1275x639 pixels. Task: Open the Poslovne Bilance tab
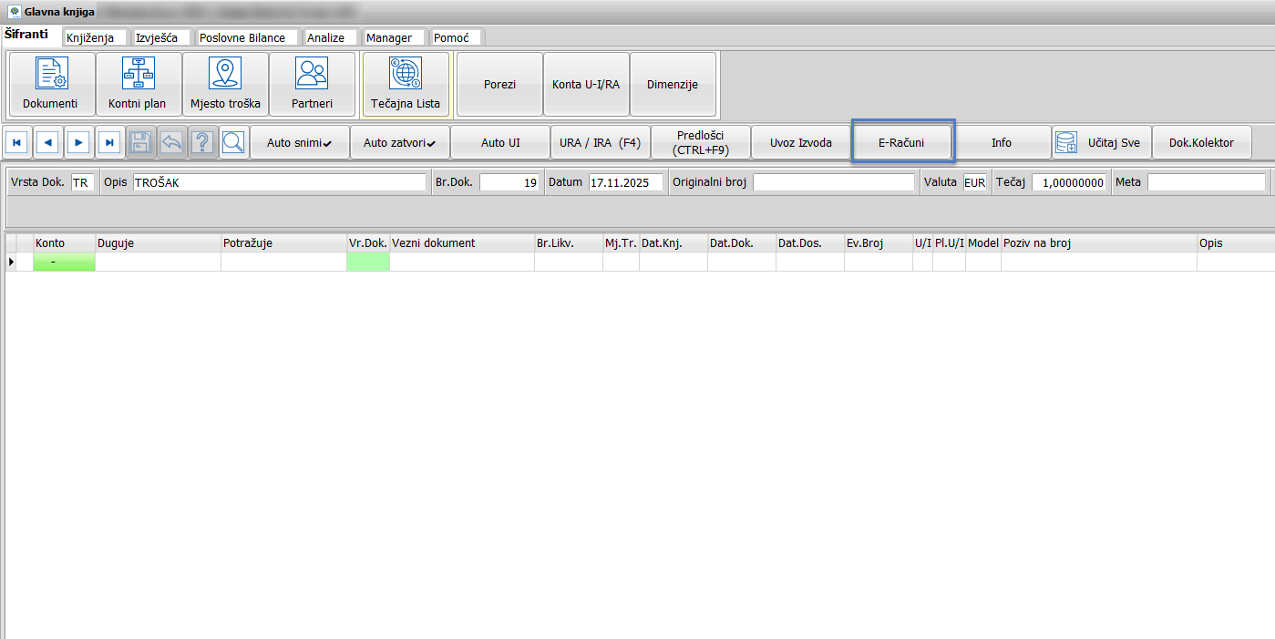pos(247,37)
